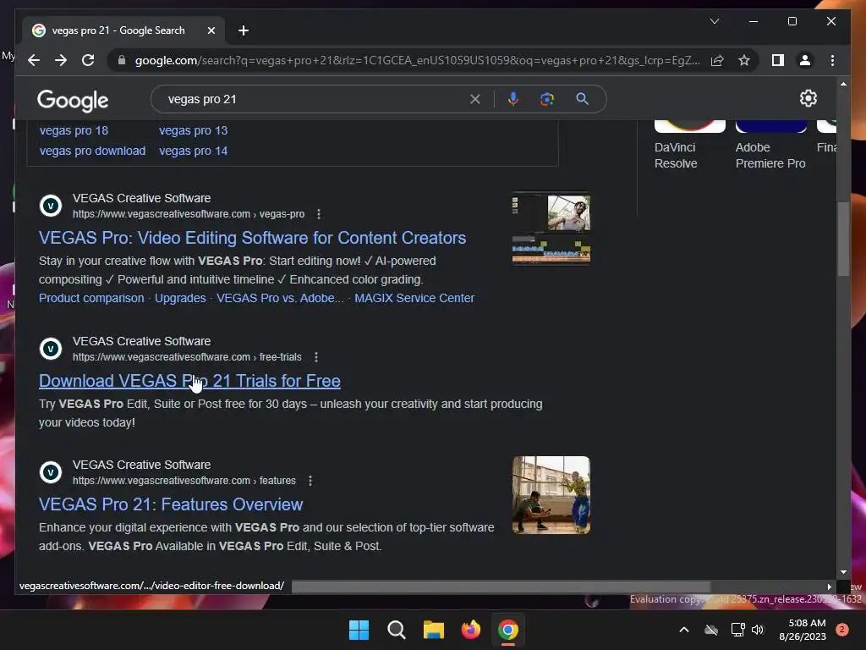Search by image with Google Lens

(547, 99)
